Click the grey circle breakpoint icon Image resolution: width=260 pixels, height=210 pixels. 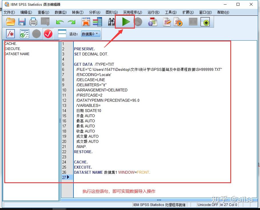[x=36, y=34]
